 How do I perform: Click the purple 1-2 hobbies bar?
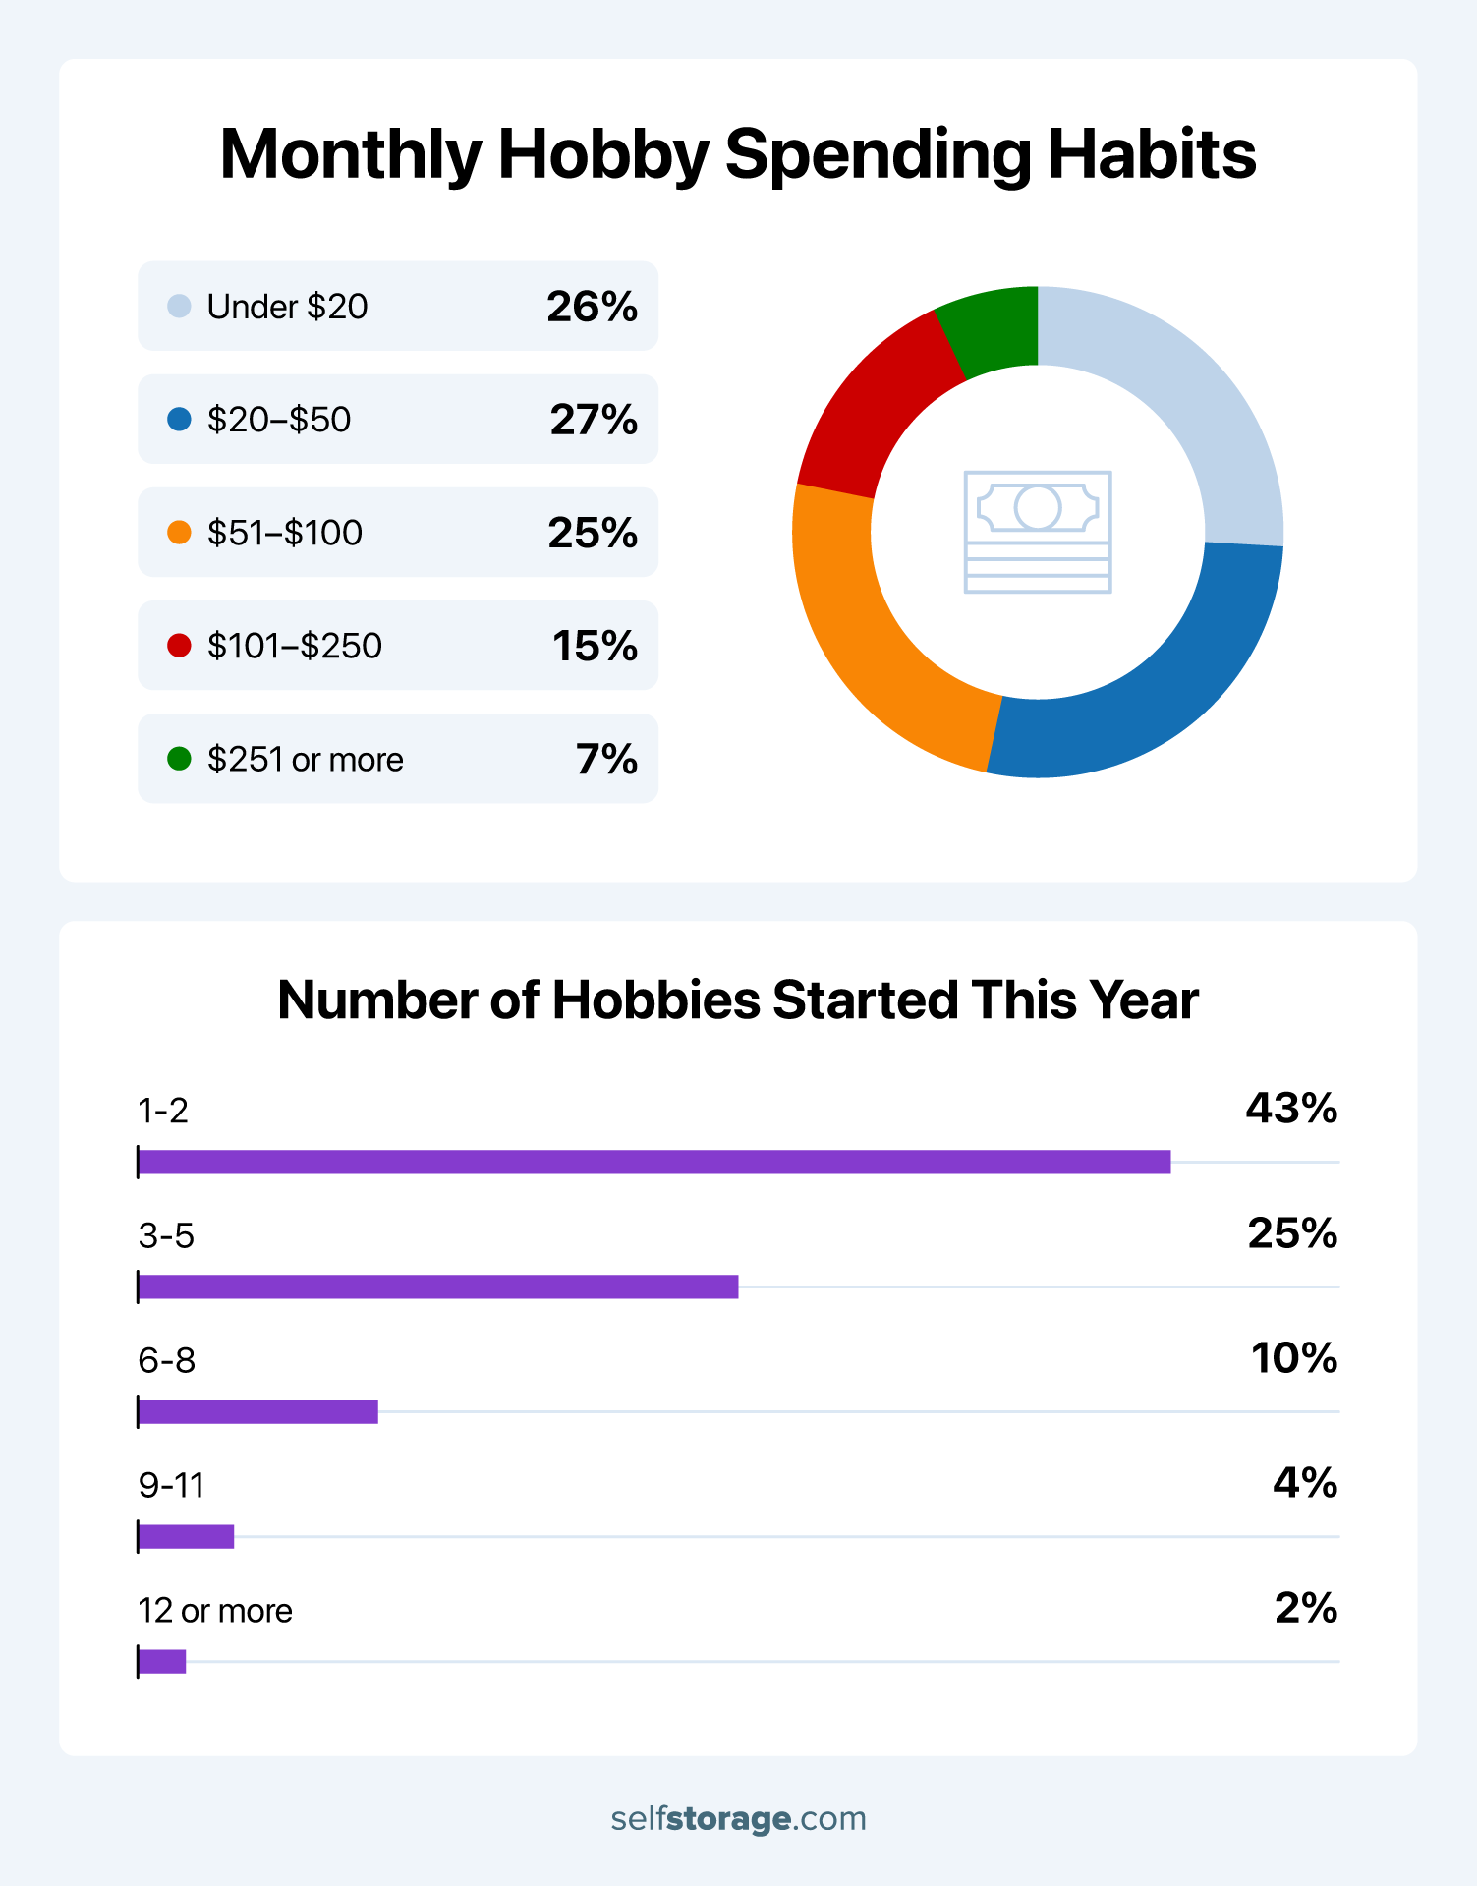click(653, 1162)
